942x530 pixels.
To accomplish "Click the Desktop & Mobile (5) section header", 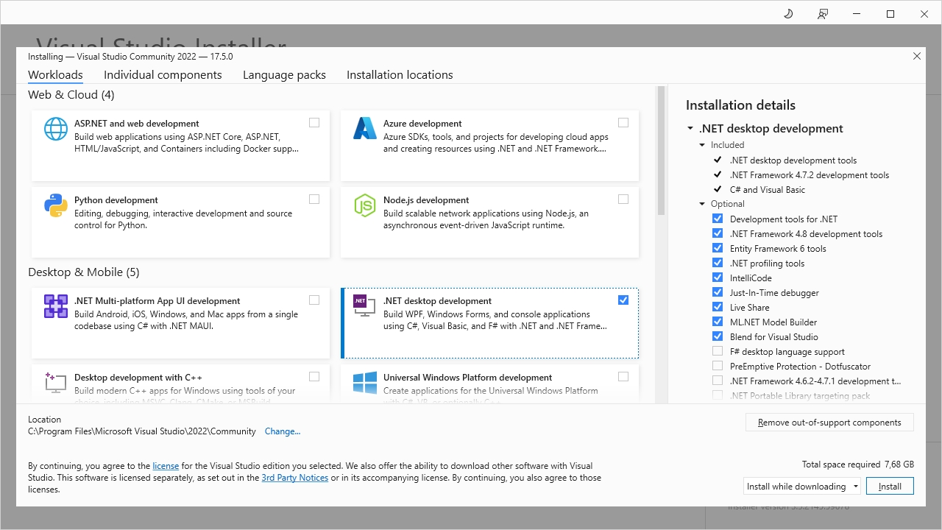I will coord(84,272).
